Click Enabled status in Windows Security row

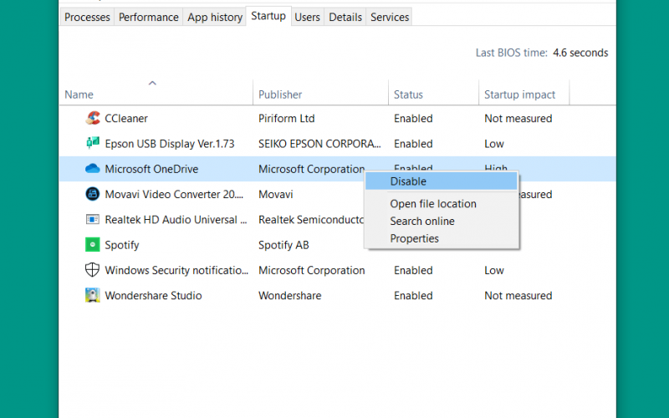(x=413, y=270)
